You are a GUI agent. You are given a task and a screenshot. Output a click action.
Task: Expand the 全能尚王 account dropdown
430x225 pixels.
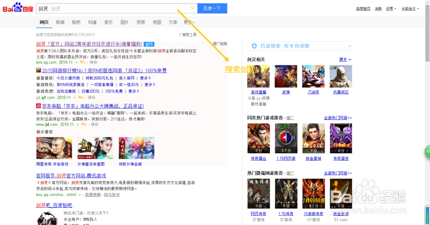[x=410, y=9]
